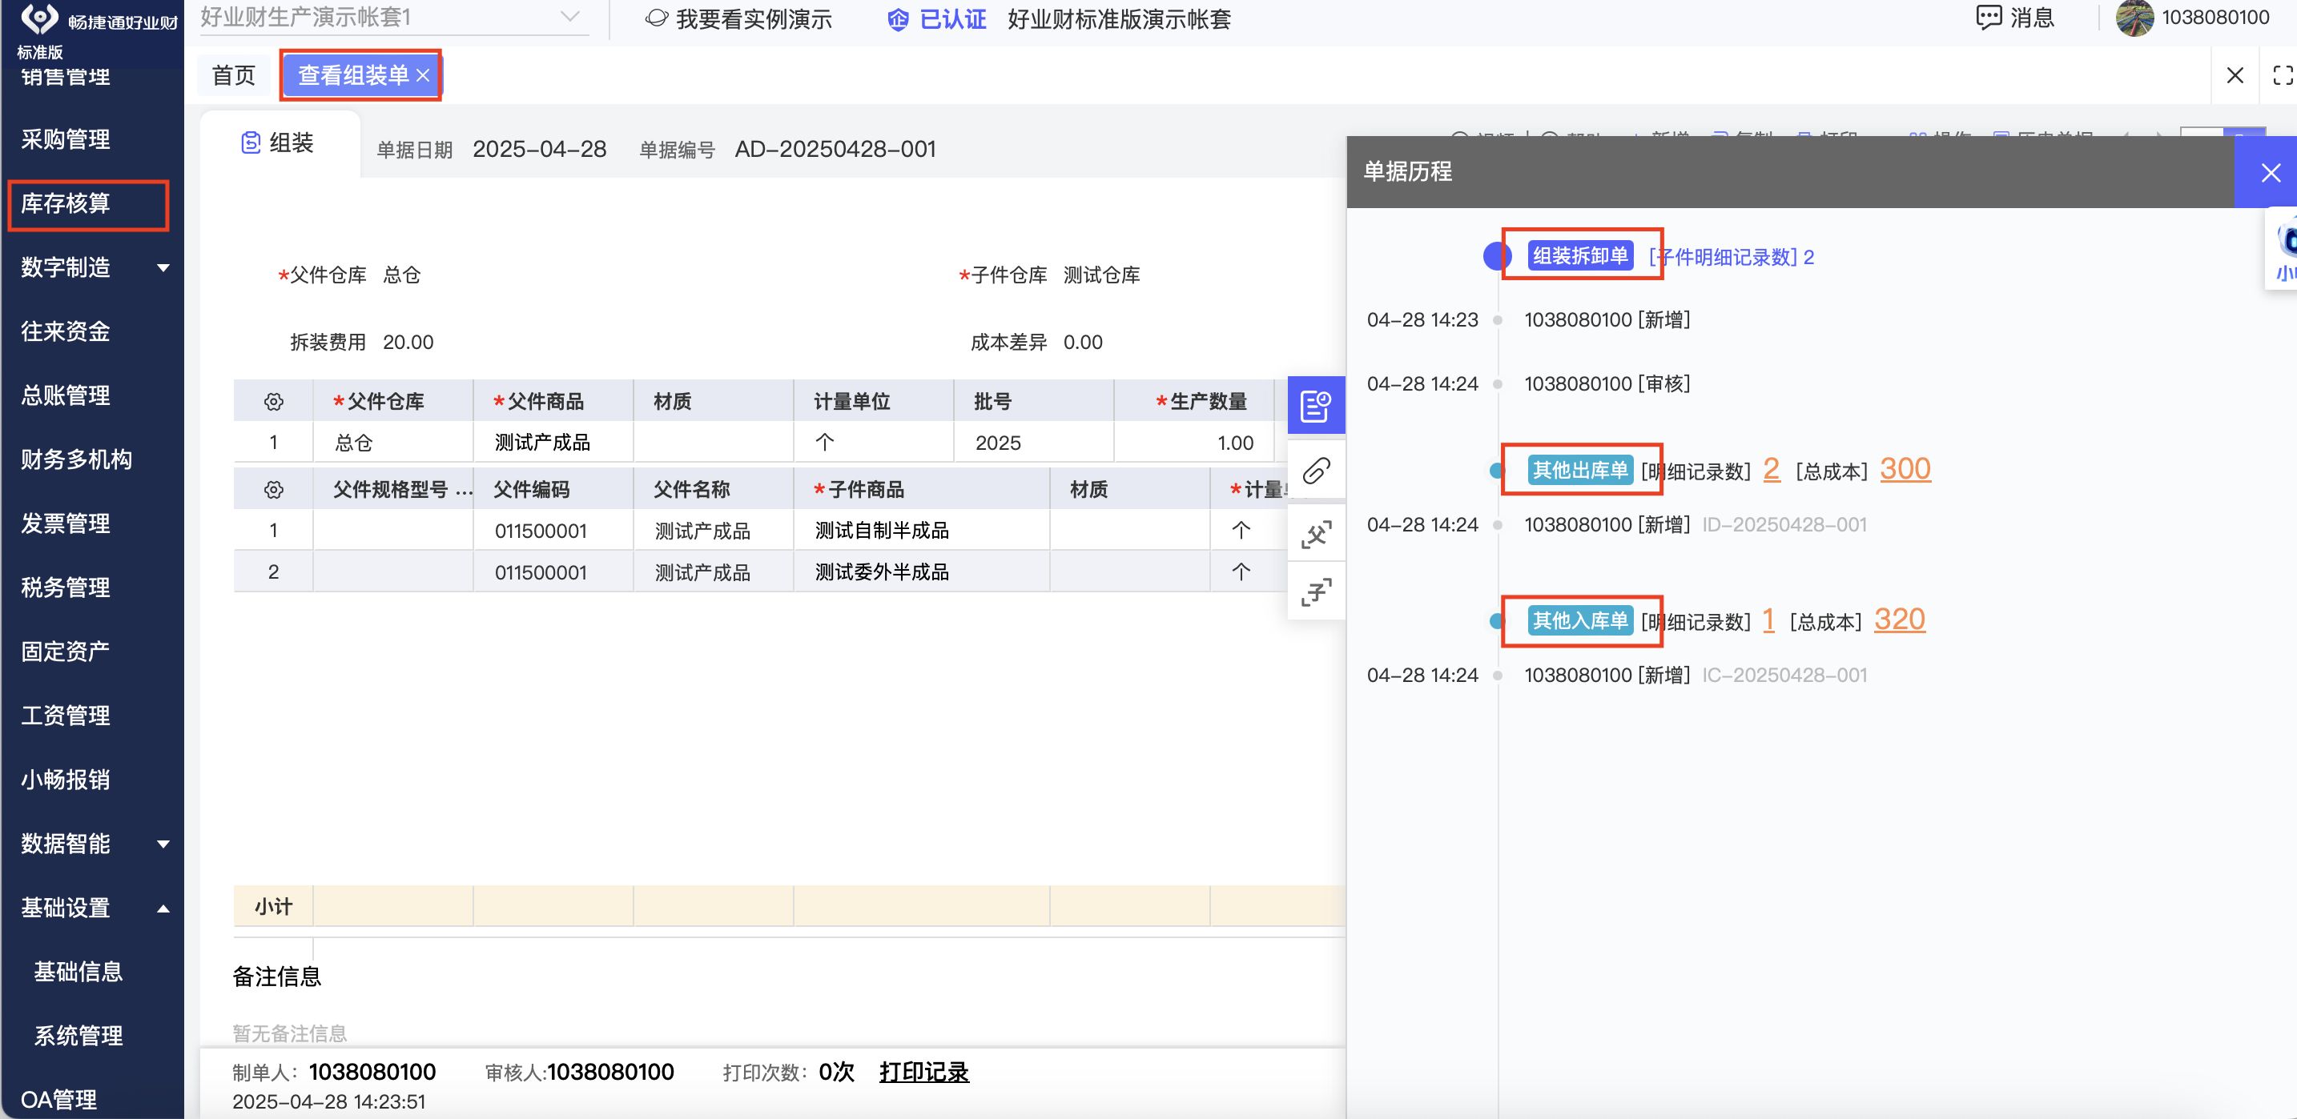Image resolution: width=2297 pixels, height=1119 pixels.
Task: Switch to the 首页 tab
Action: 234,76
